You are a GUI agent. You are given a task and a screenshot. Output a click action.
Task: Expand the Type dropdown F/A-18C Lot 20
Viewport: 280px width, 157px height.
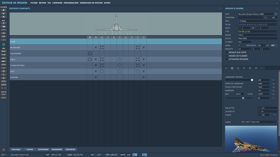pos(258,32)
